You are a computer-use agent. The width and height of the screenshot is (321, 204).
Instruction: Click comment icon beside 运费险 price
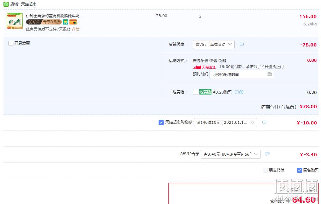tap(236, 92)
